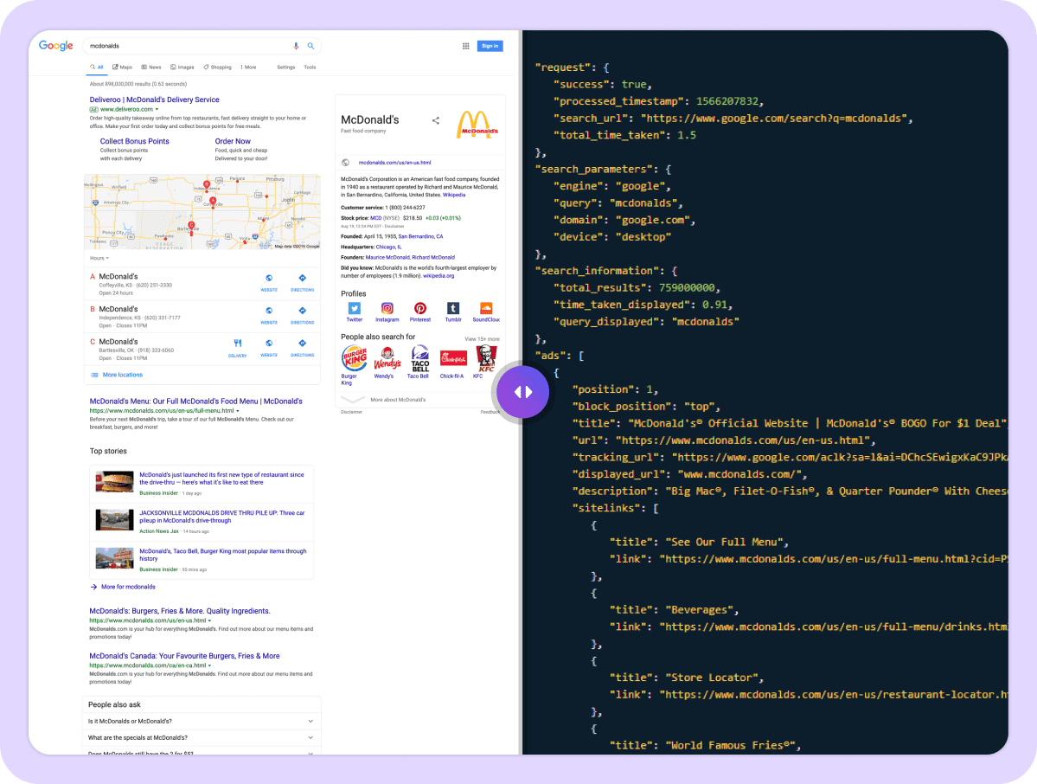The image size is (1037, 784).
Task: Click the Collect Bonus Points sitelink
Action: tap(134, 142)
